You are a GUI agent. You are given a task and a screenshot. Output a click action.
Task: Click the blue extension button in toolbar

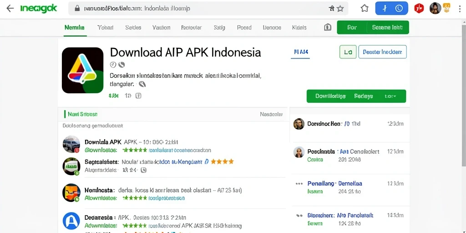click(391, 8)
